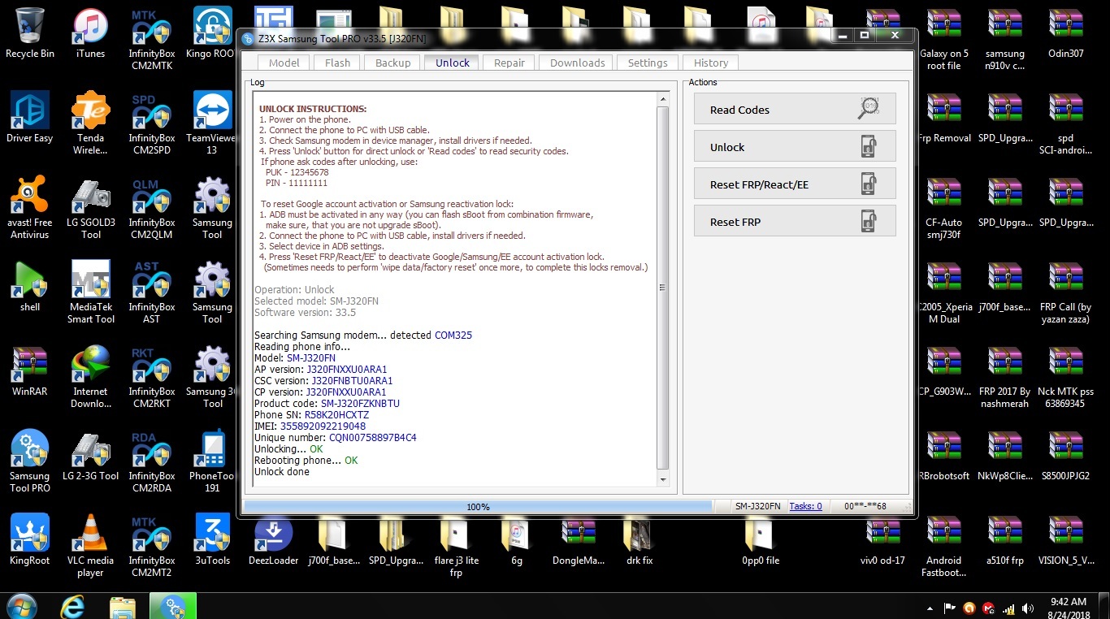Screen dimensions: 1110x619
Task: Switch to the Flash tab
Action: 337,63
